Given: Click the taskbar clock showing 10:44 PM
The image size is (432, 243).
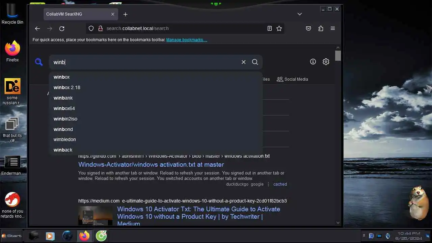Looking at the screenshot, I should (409, 236).
